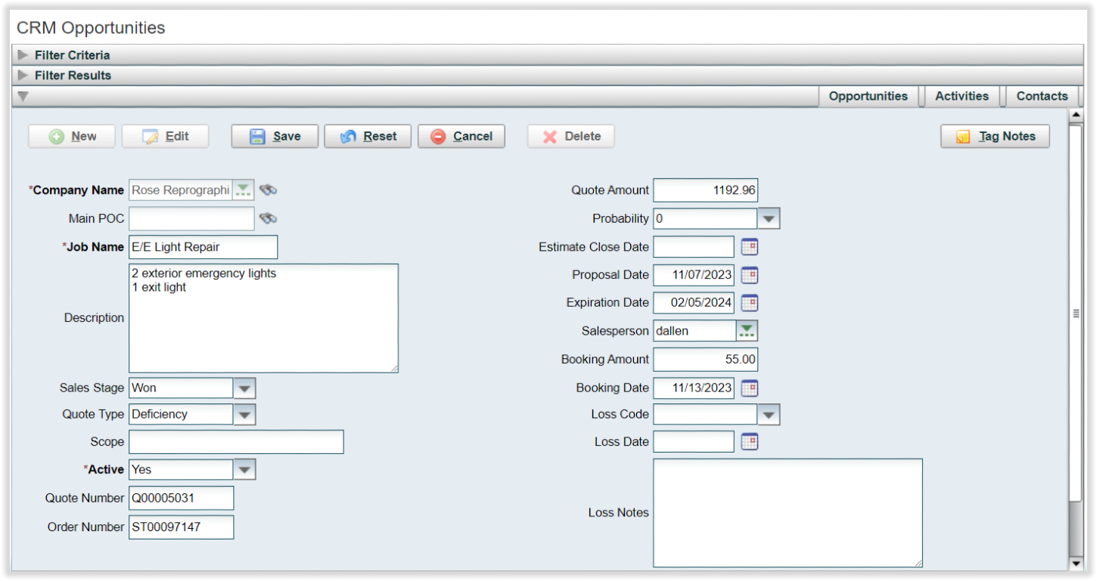Open the Probability dropdown
1097x581 pixels.
(x=769, y=219)
